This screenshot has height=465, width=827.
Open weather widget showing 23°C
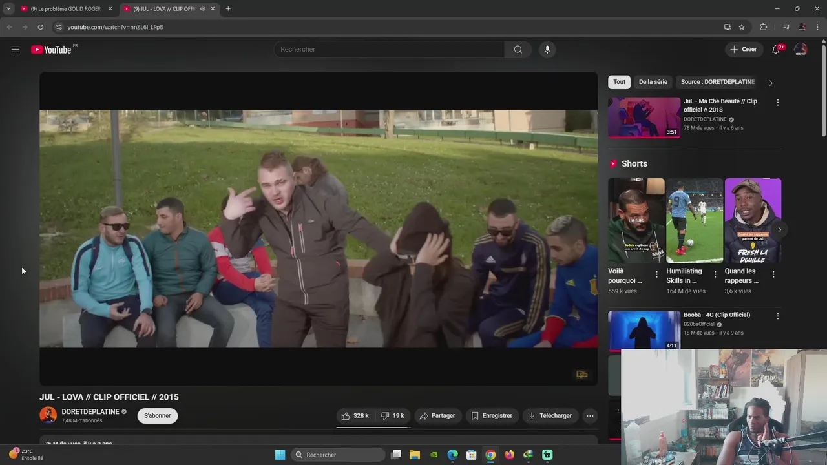pos(26,454)
